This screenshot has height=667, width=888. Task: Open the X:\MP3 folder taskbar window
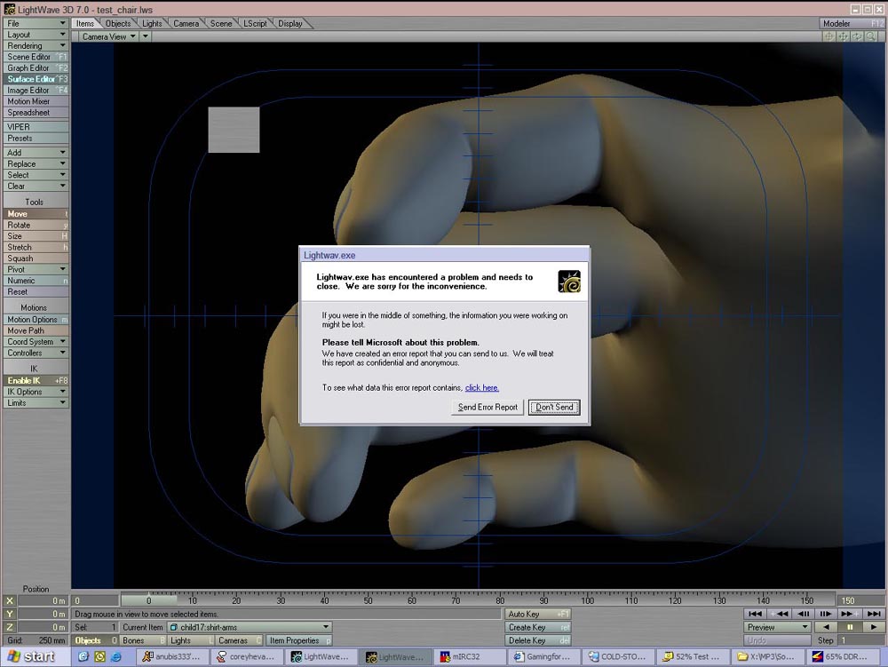767,657
